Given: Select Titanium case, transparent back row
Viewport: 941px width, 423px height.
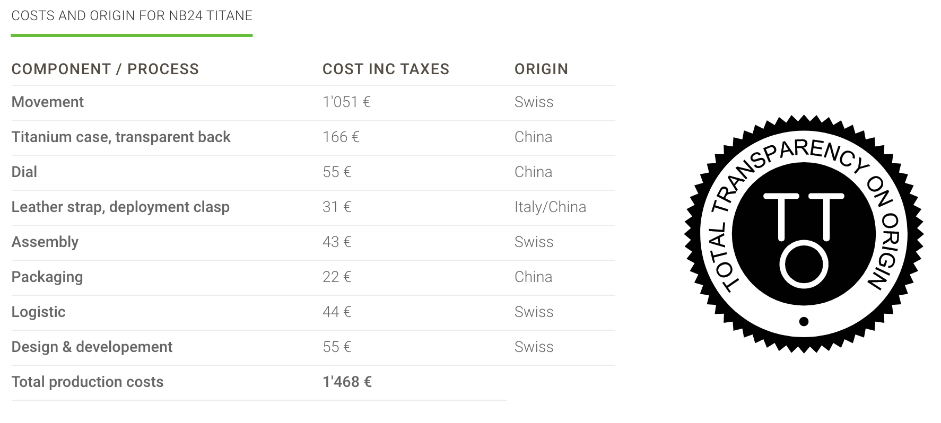Looking at the screenshot, I should point(313,137).
